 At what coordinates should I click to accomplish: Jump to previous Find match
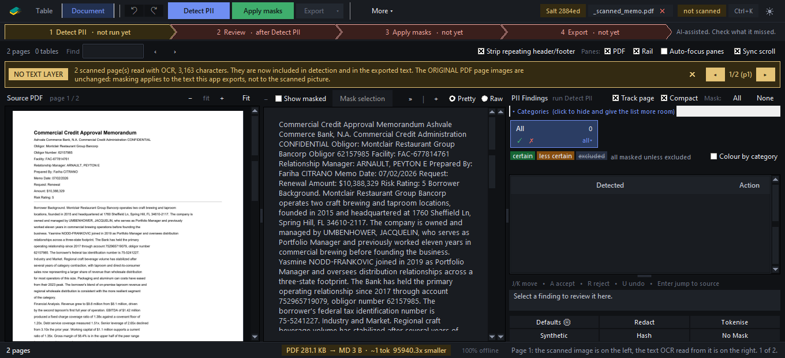pos(155,51)
